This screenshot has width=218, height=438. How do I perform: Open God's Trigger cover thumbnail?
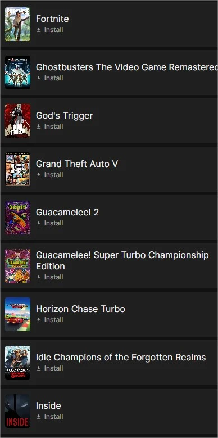tap(17, 121)
